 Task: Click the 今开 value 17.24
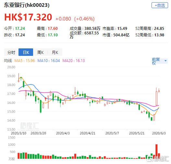point(20,29)
